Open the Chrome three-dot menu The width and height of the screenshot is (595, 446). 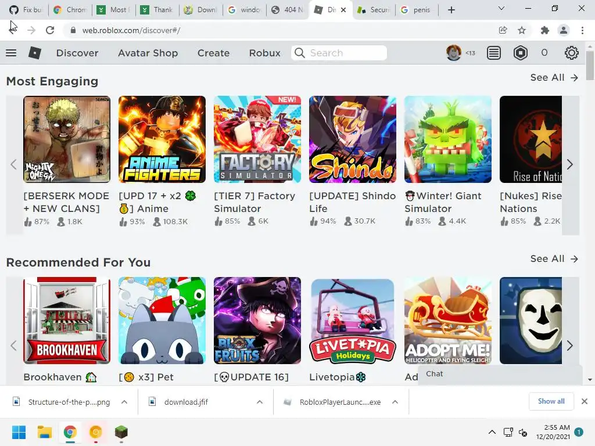[582, 30]
